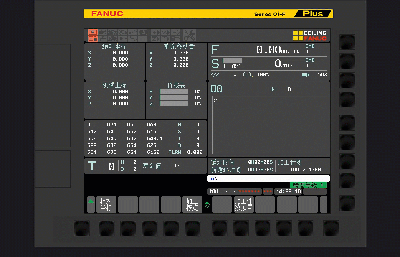Screen dimensions: 400x257
Task: Click the spindle load meter bar
Action: [x=232, y=61]
